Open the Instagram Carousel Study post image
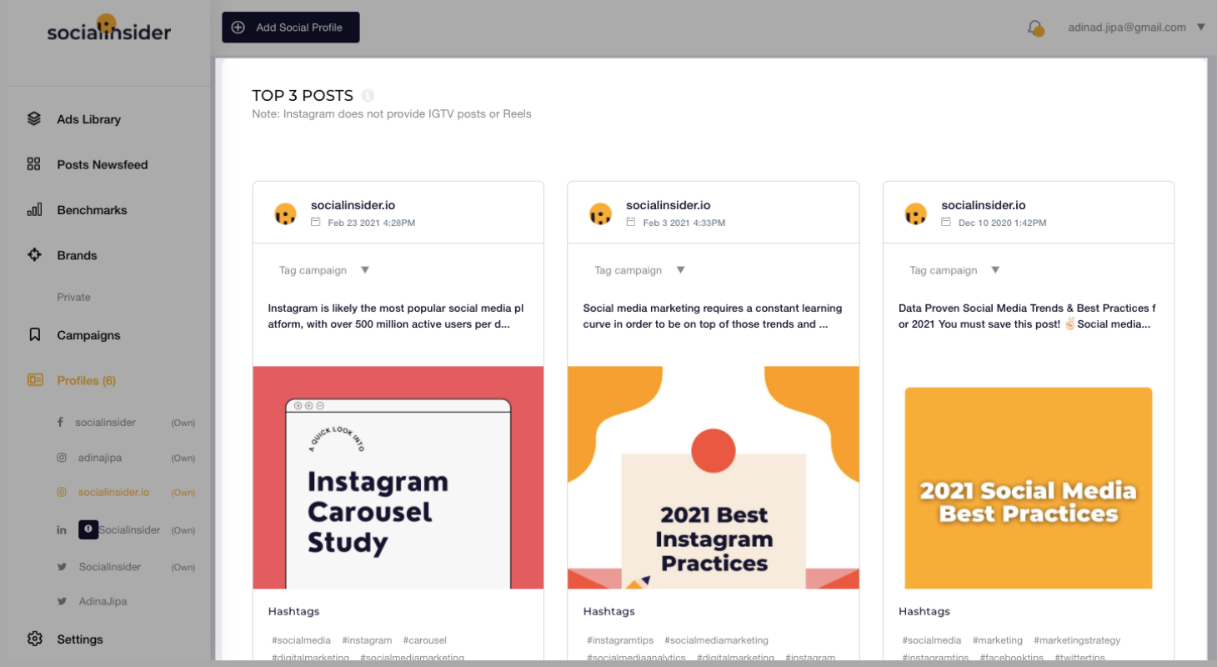The width and height of the screenshot is (1217, 667). (x=398, y=478)
